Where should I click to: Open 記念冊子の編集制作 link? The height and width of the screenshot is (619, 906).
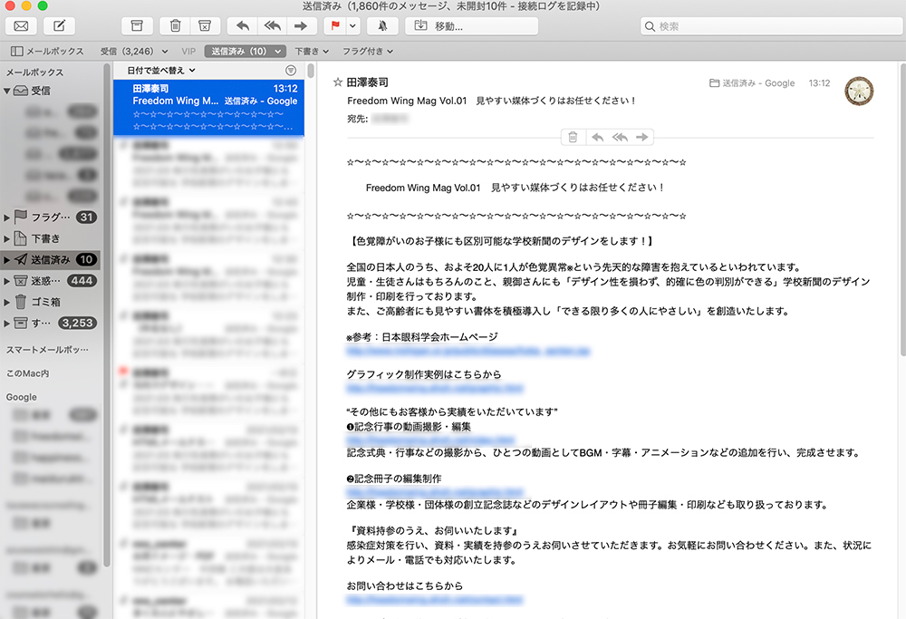pyautogui.click(x=435, y=492)
